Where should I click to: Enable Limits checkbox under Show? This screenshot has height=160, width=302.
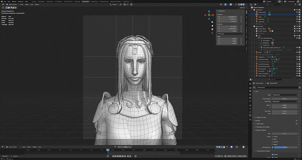(x=273, y=136)
